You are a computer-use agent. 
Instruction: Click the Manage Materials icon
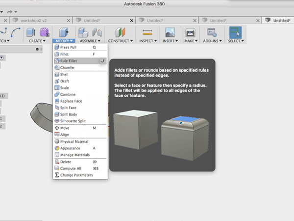tap(57, 155)
